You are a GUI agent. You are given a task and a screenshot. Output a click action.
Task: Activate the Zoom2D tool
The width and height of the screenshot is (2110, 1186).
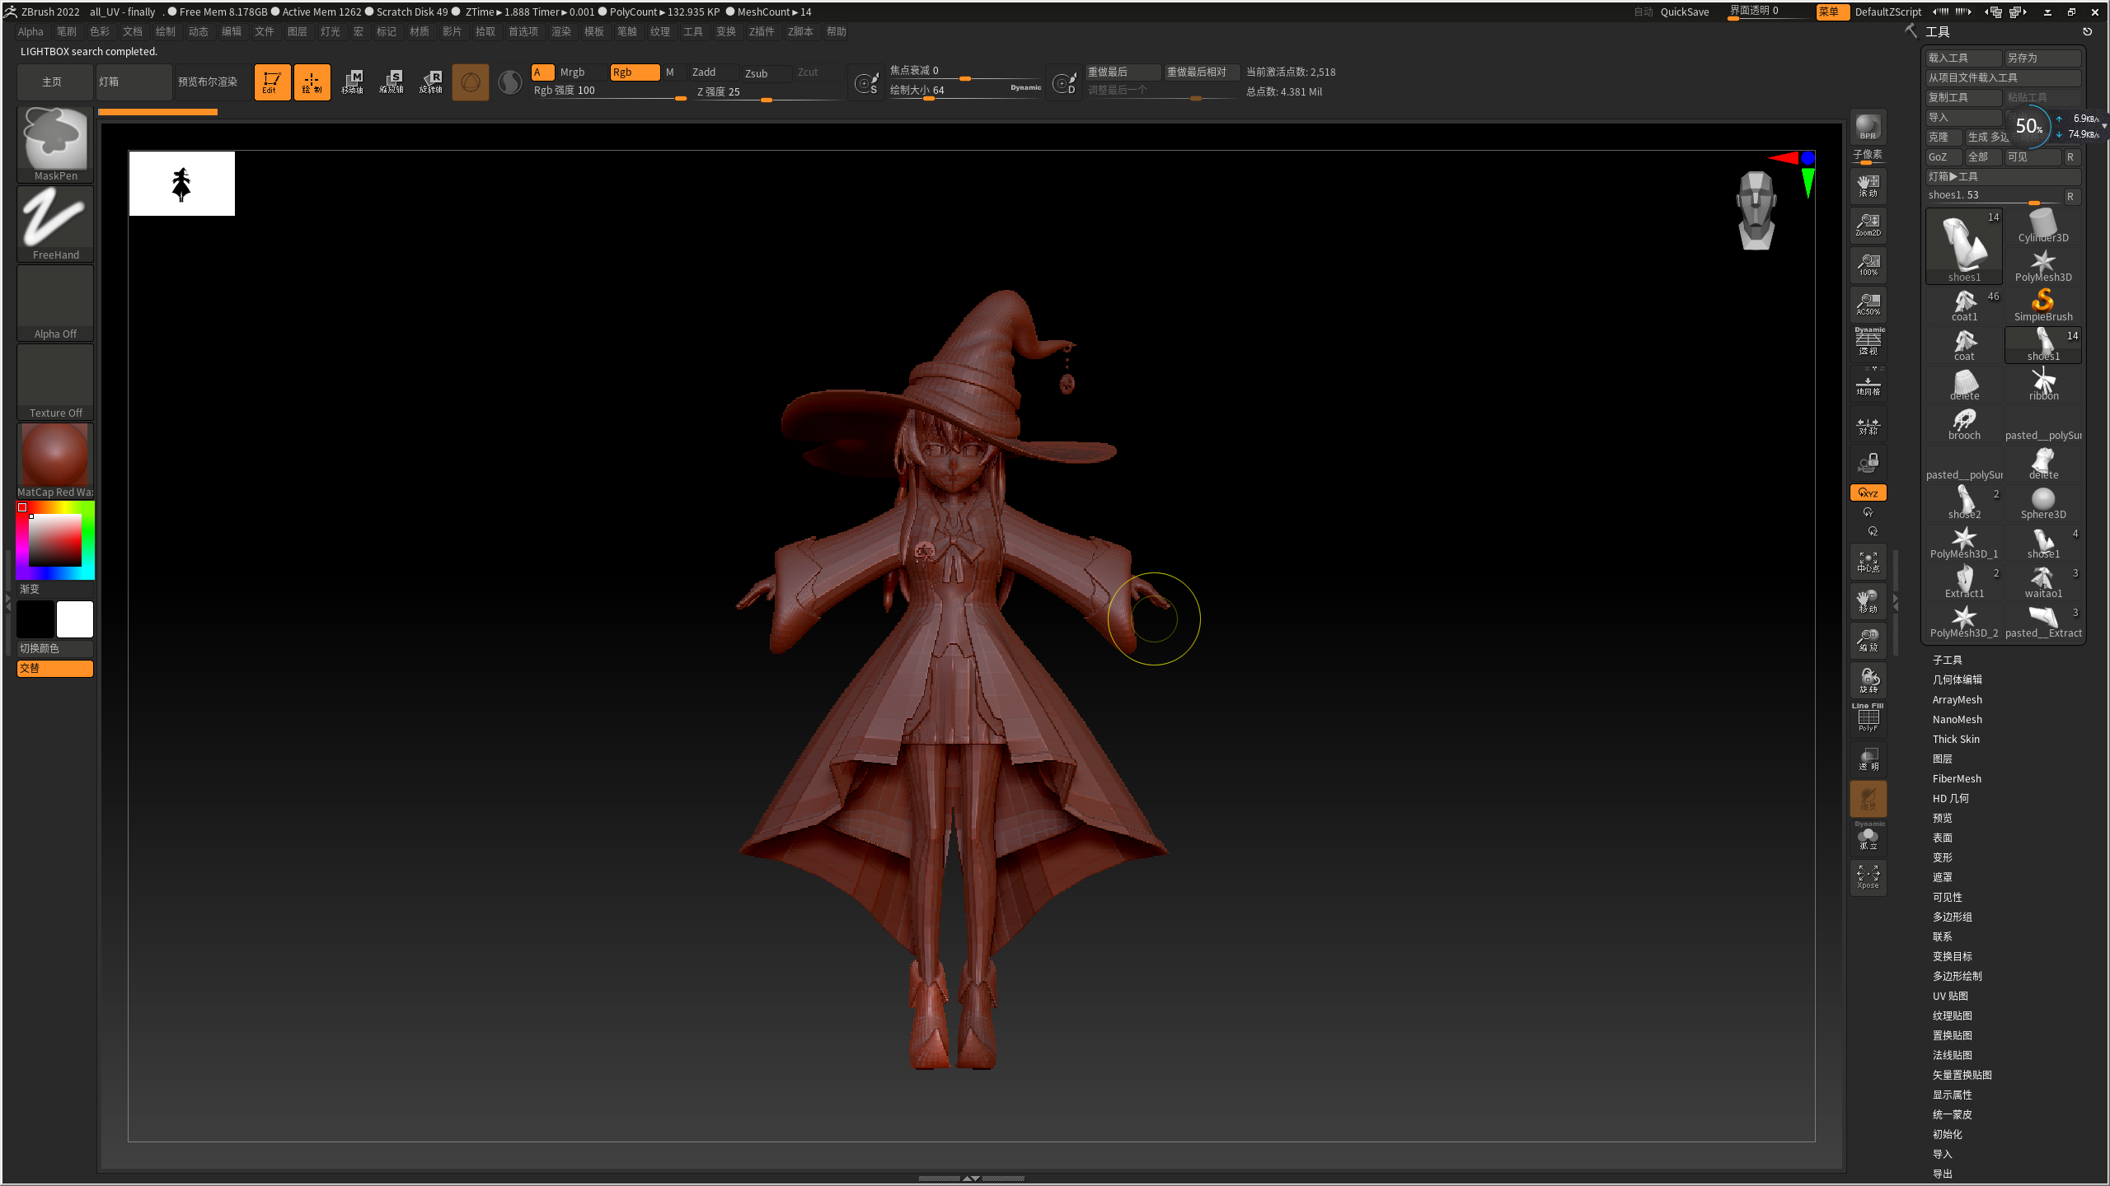pos(1867,223)
